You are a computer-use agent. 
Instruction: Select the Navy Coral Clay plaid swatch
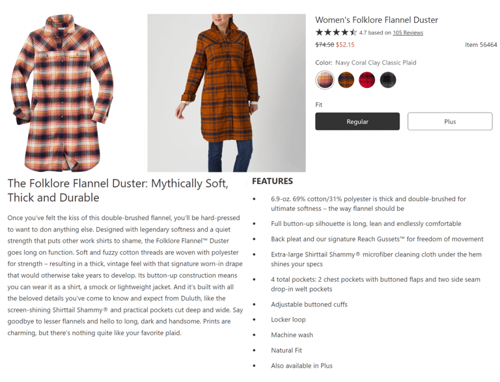click(x=325, y=79)
